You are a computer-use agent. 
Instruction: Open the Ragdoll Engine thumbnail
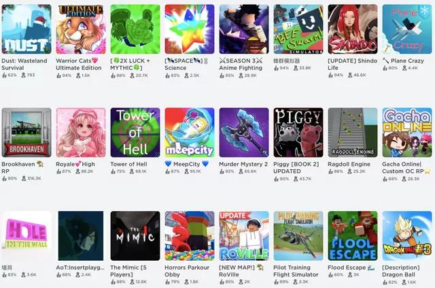(353, 132)
